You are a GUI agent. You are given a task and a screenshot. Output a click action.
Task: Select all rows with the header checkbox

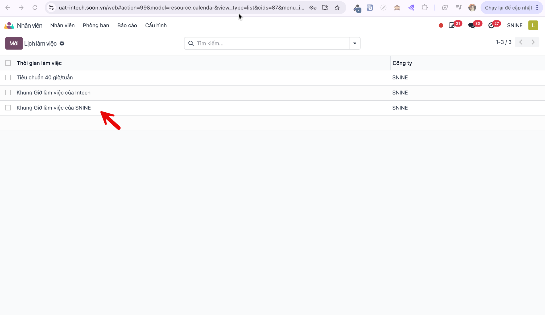tap(8, 63)
